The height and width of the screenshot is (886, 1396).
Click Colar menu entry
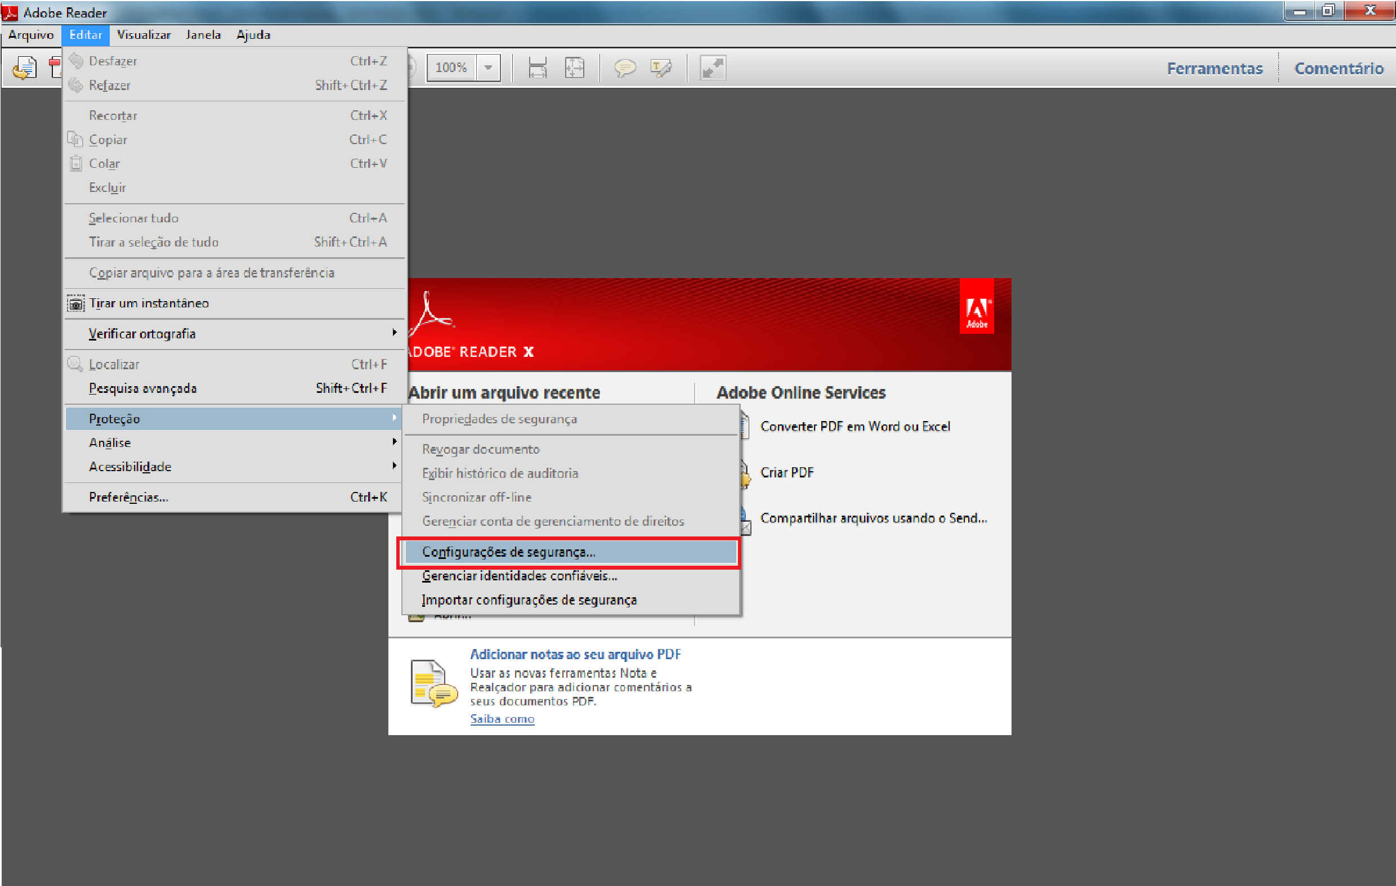(x=235, y=163)
